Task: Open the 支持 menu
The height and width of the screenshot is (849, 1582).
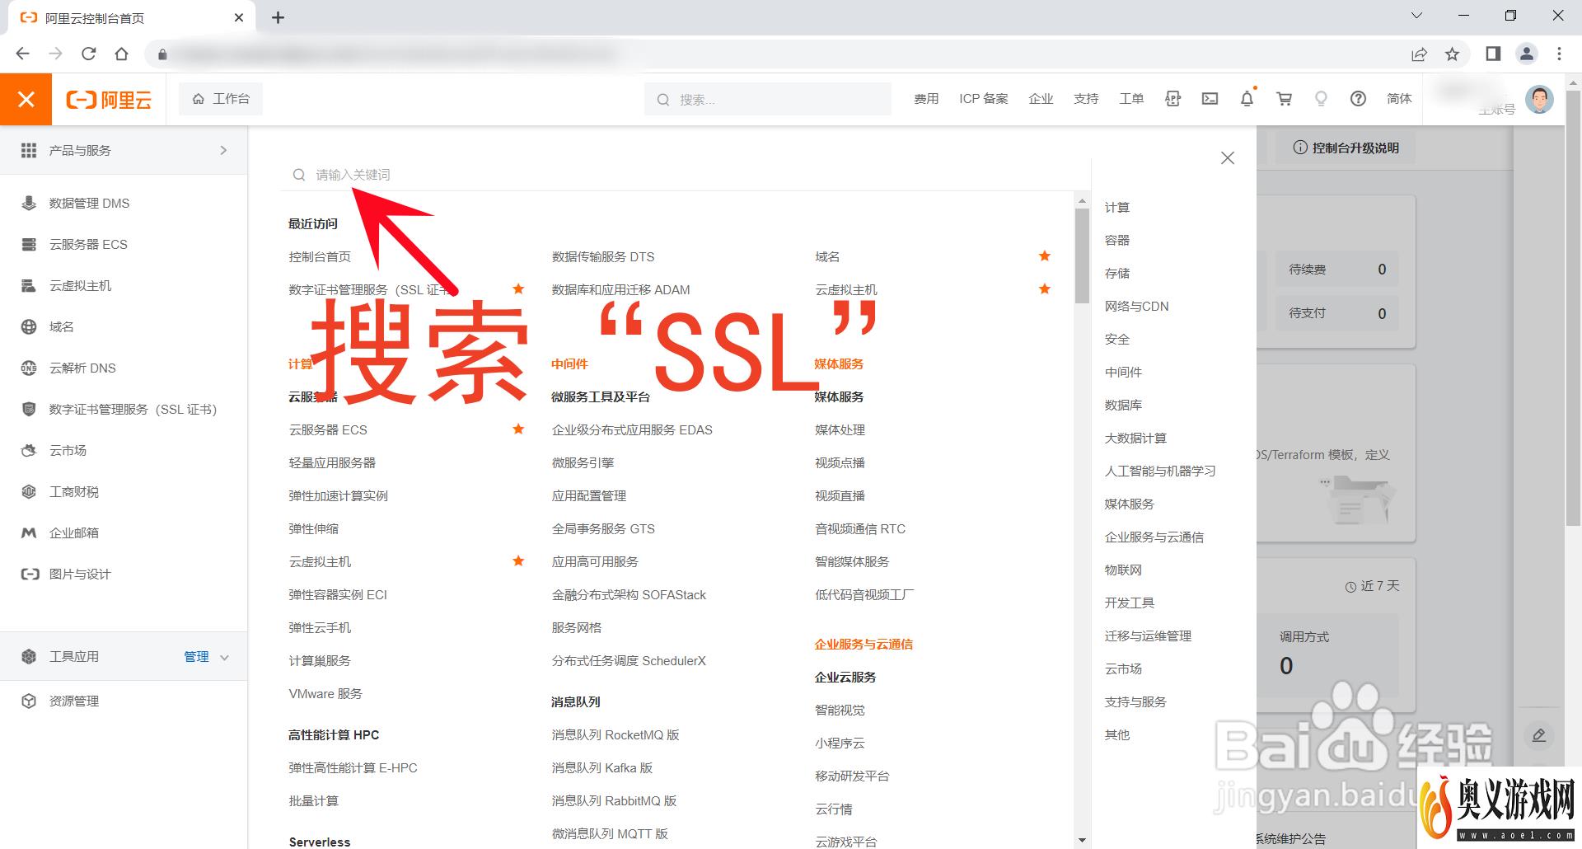Action: coord(1086,99)
